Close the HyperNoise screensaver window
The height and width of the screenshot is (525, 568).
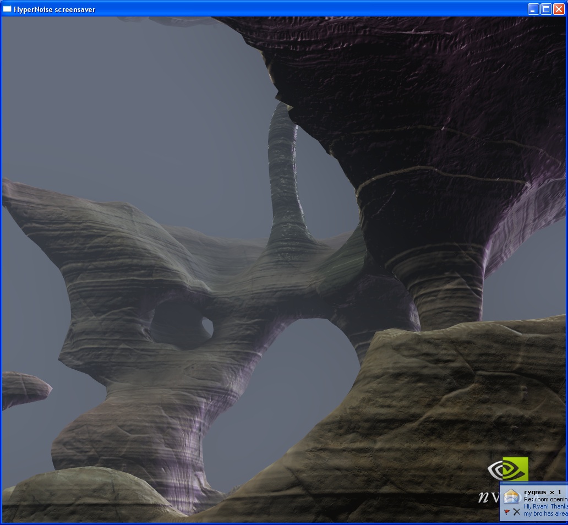[559, 9]
